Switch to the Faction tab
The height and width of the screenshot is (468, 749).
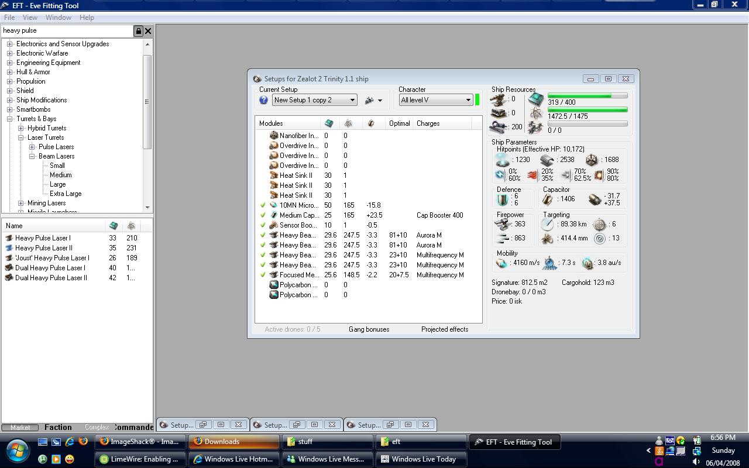58,427
